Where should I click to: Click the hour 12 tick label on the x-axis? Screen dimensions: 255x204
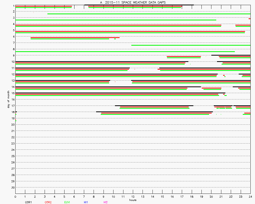coord(133,197)
